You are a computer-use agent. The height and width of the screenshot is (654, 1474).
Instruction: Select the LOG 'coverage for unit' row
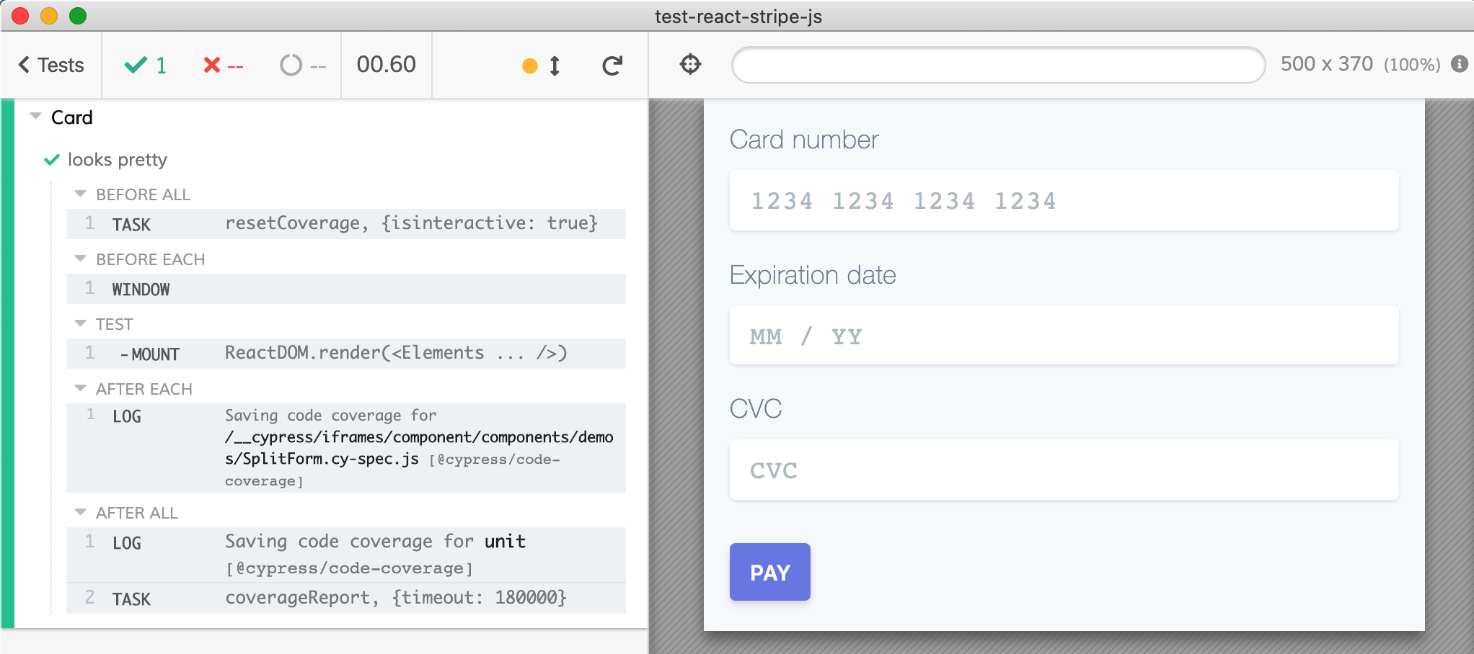coord(346,555)
